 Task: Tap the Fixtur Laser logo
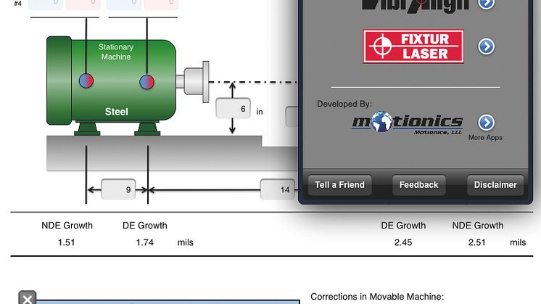414,46
